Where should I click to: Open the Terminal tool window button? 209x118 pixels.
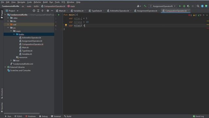(56, 116)
